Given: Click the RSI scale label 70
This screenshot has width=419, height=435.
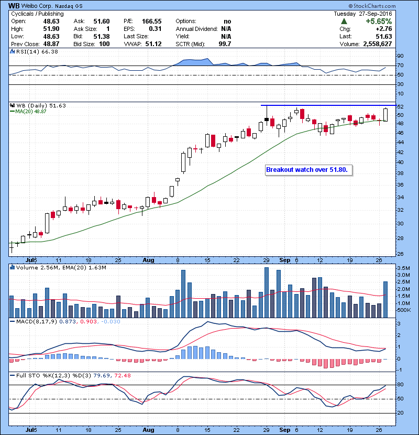Looking at the screenshot, I should 400,66.
